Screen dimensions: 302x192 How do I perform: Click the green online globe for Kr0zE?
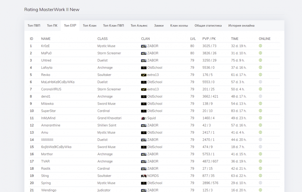click(260, 46)
